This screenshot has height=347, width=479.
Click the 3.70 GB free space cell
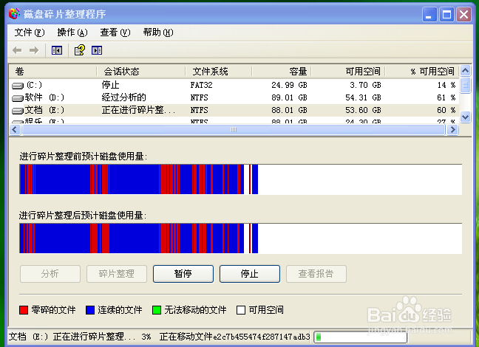pos(365,85)
